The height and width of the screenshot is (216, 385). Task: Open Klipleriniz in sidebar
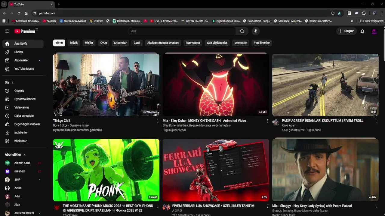coord(23,141)
